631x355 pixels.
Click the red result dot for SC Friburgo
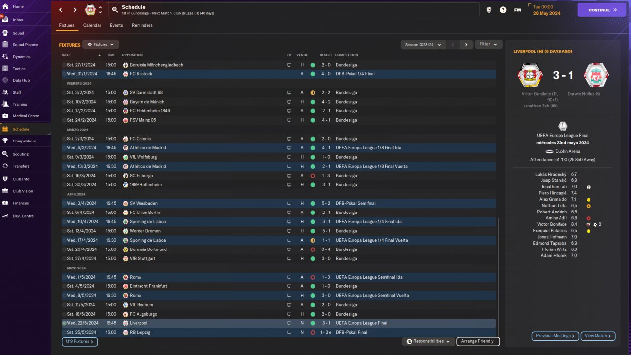[313, 176]
